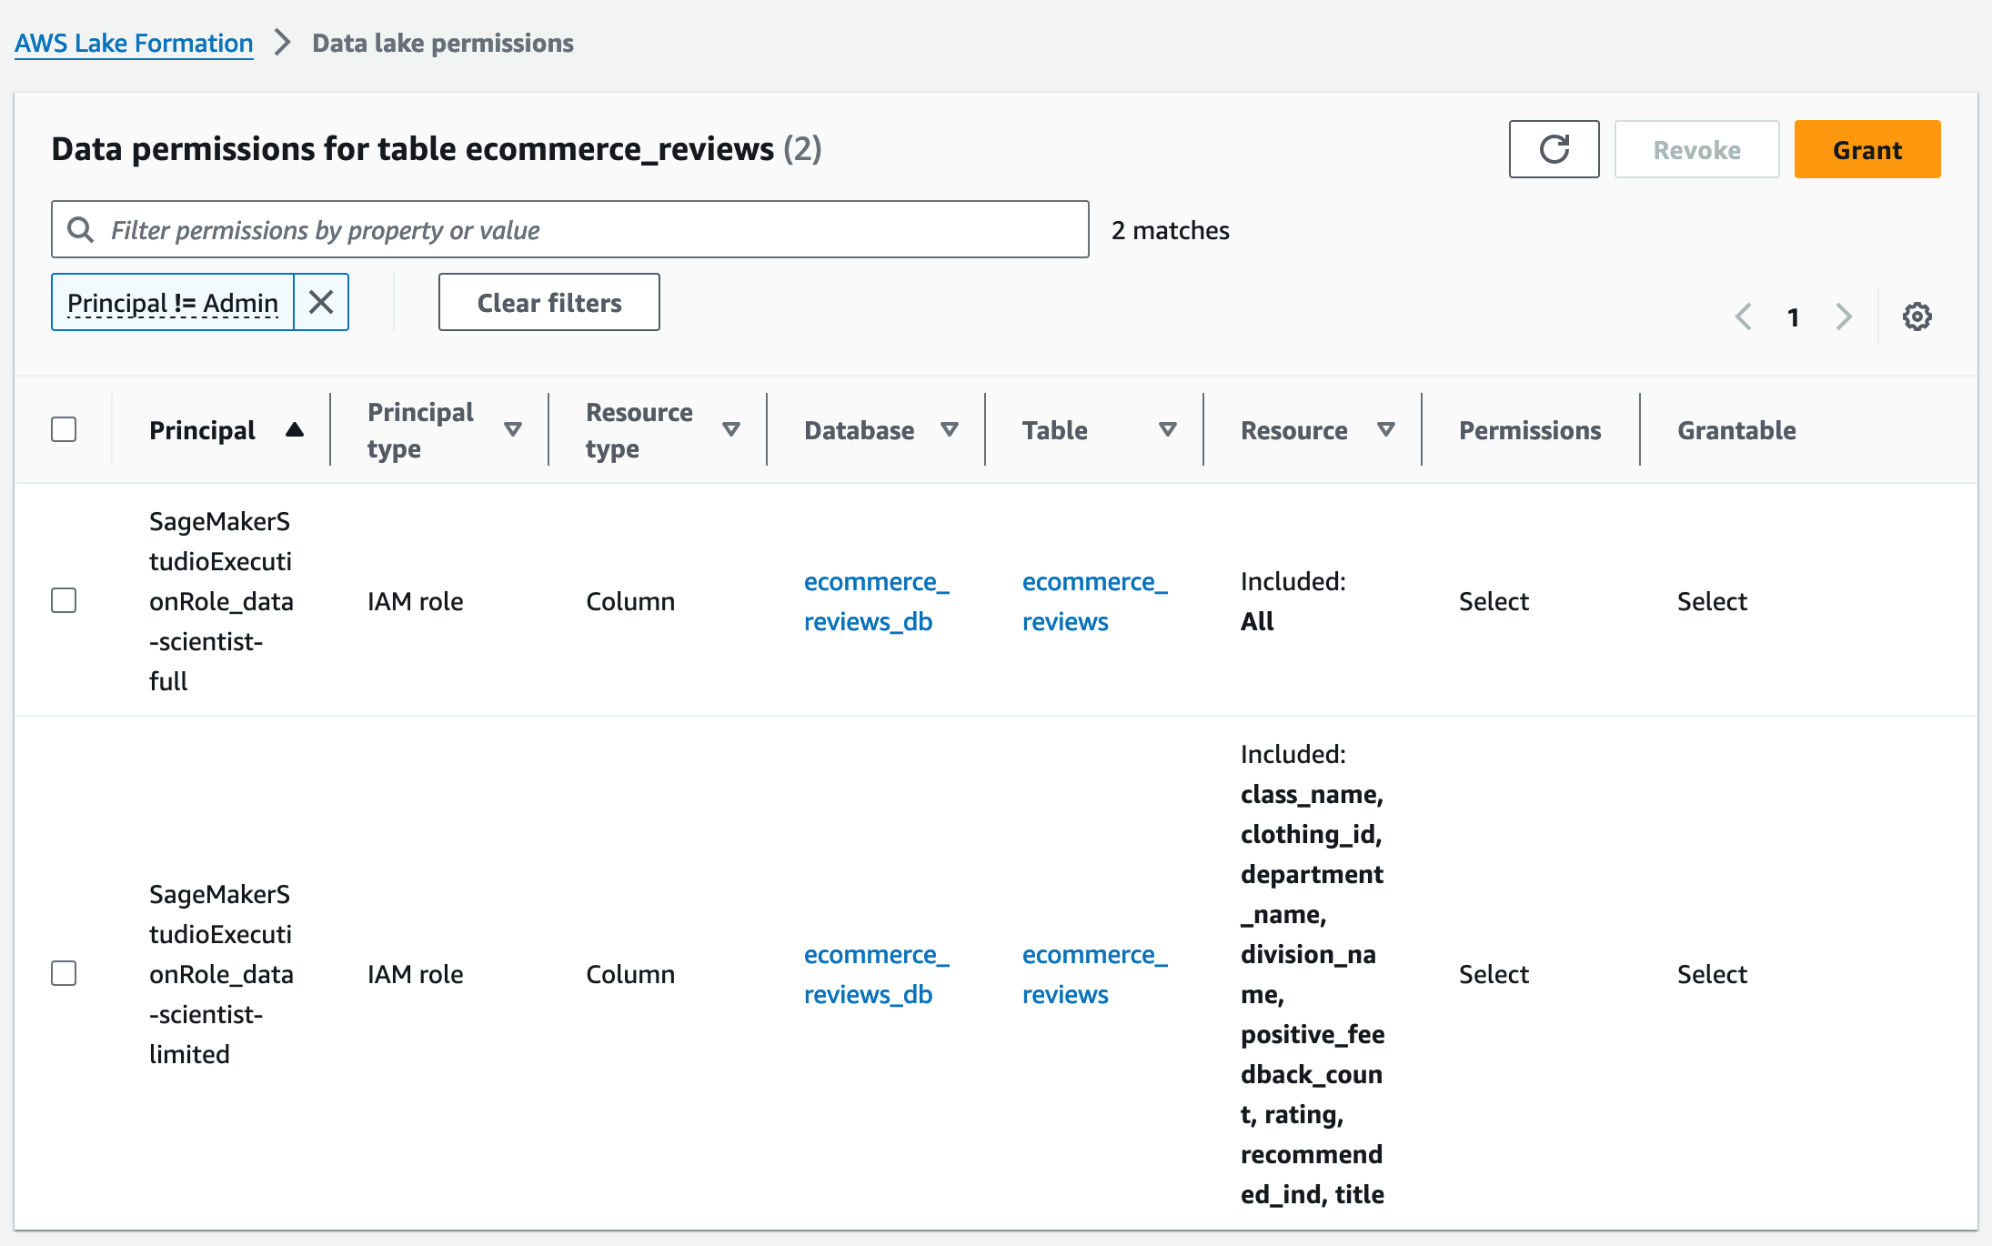Open table preferences gear icon
Image resolution: width=1992 pixels, height=1246 pixels.
point(1917,317)
